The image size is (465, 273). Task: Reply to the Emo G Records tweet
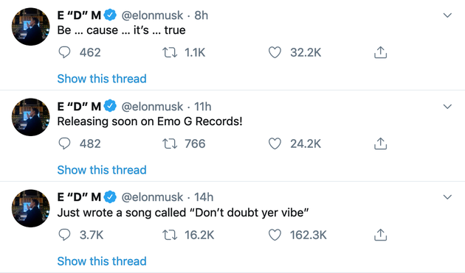(64, 143)
